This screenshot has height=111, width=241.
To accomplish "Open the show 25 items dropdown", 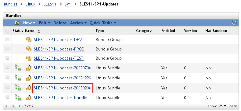I will (x=223, y=106).
